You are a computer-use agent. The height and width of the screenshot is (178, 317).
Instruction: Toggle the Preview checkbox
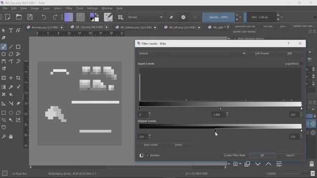[148, 155]
